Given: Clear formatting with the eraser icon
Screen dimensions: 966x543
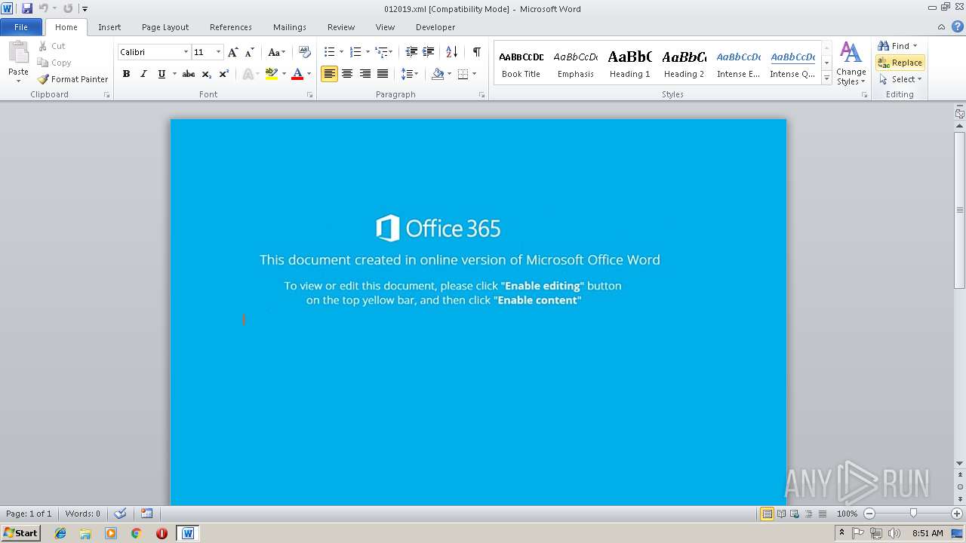Looking at the screenshot, I should click(305, 52).
